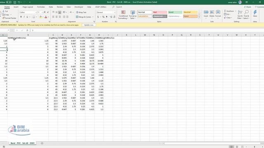This screenshot has height=148, width=264.
Task: Open the Insert ribbon tab
Action: pyautogui.click(x=16, y=7)
